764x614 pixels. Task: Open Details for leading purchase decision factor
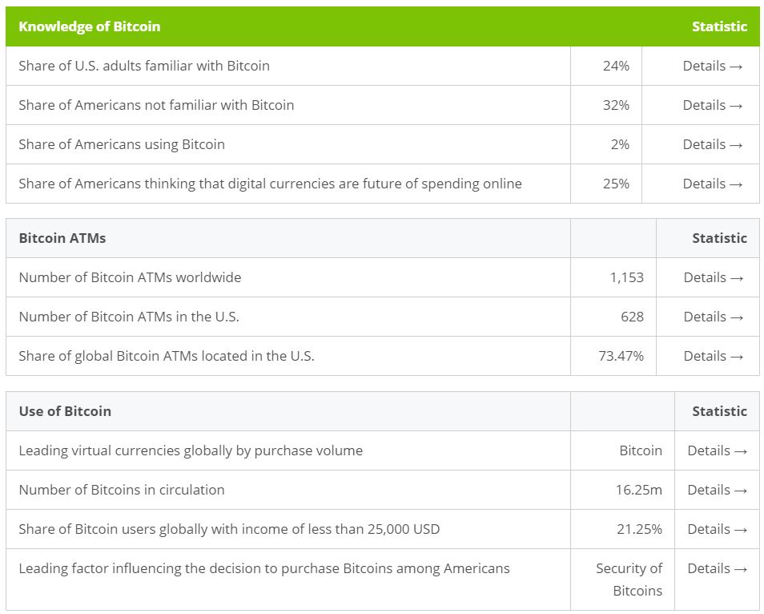[x=717, y=568]
